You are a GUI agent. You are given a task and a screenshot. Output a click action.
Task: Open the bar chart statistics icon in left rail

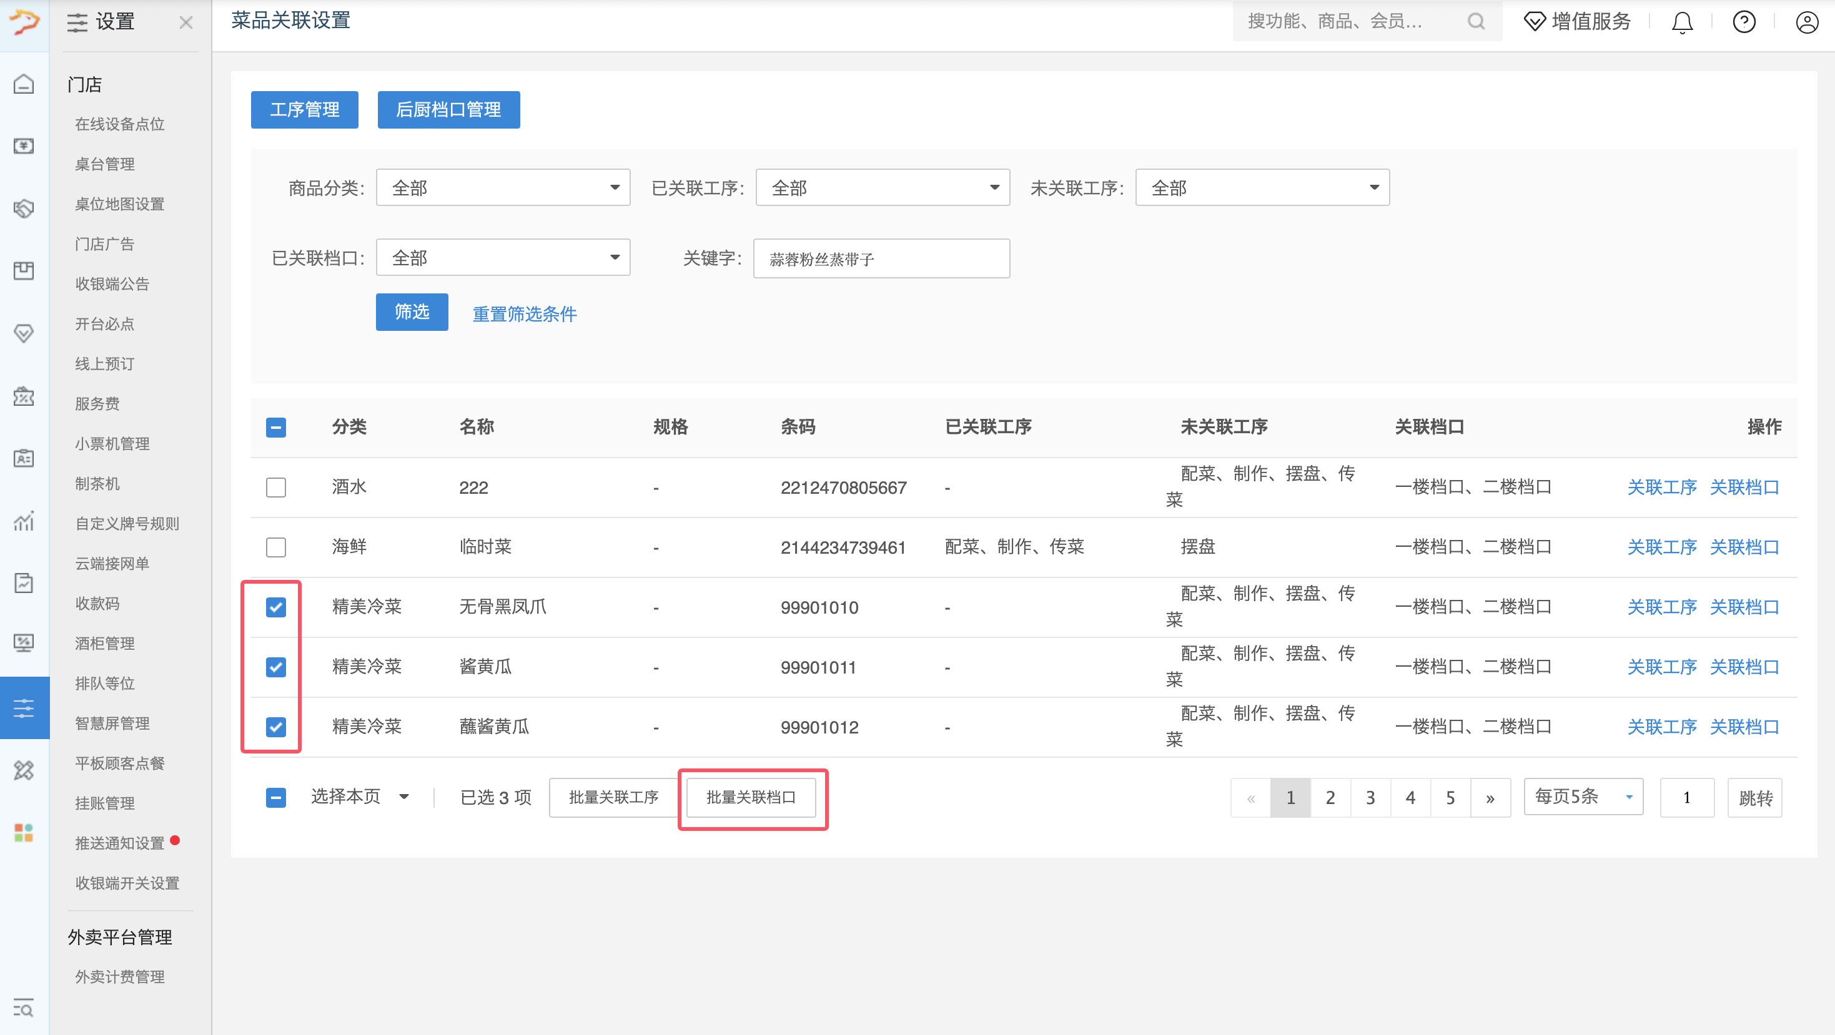(x=24, y=521)
